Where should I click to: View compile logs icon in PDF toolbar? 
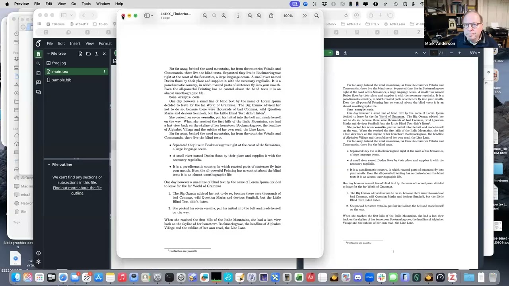pos(338,53)
